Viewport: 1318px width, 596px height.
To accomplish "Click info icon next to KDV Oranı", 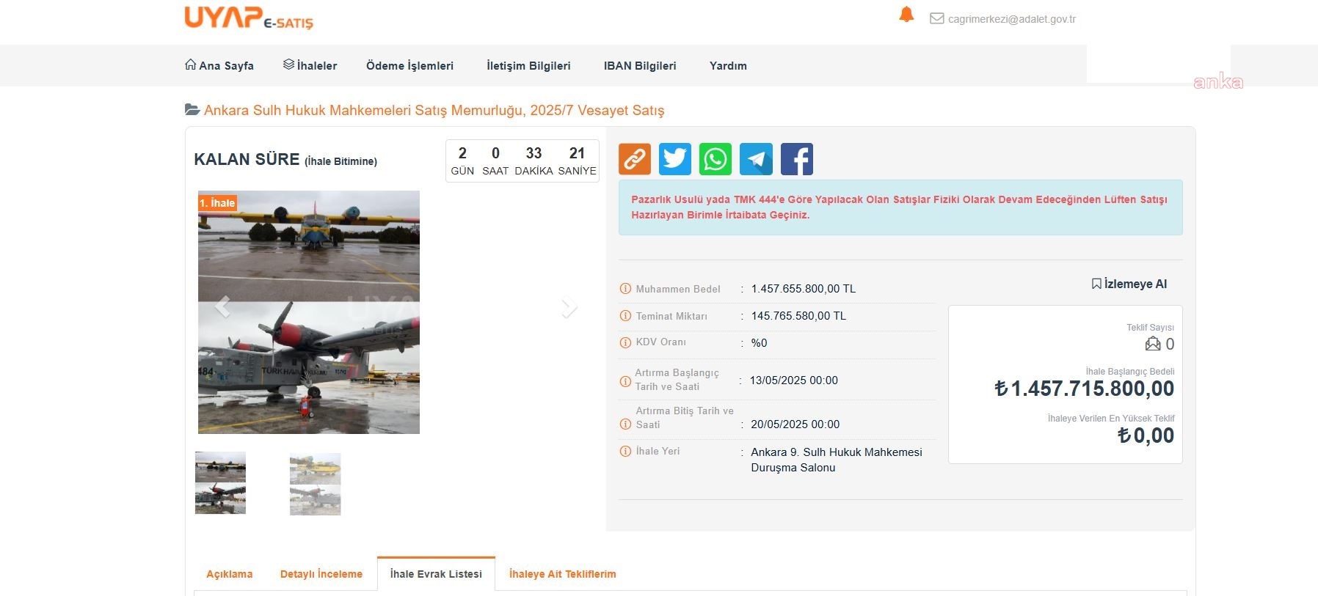I will tap(625, 342).
